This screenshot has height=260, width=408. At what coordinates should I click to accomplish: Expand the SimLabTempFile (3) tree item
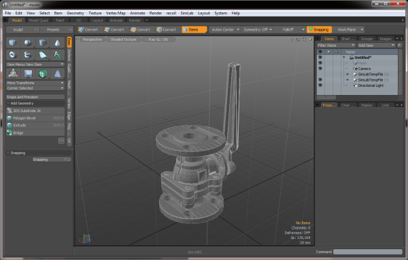pos(347,79)
